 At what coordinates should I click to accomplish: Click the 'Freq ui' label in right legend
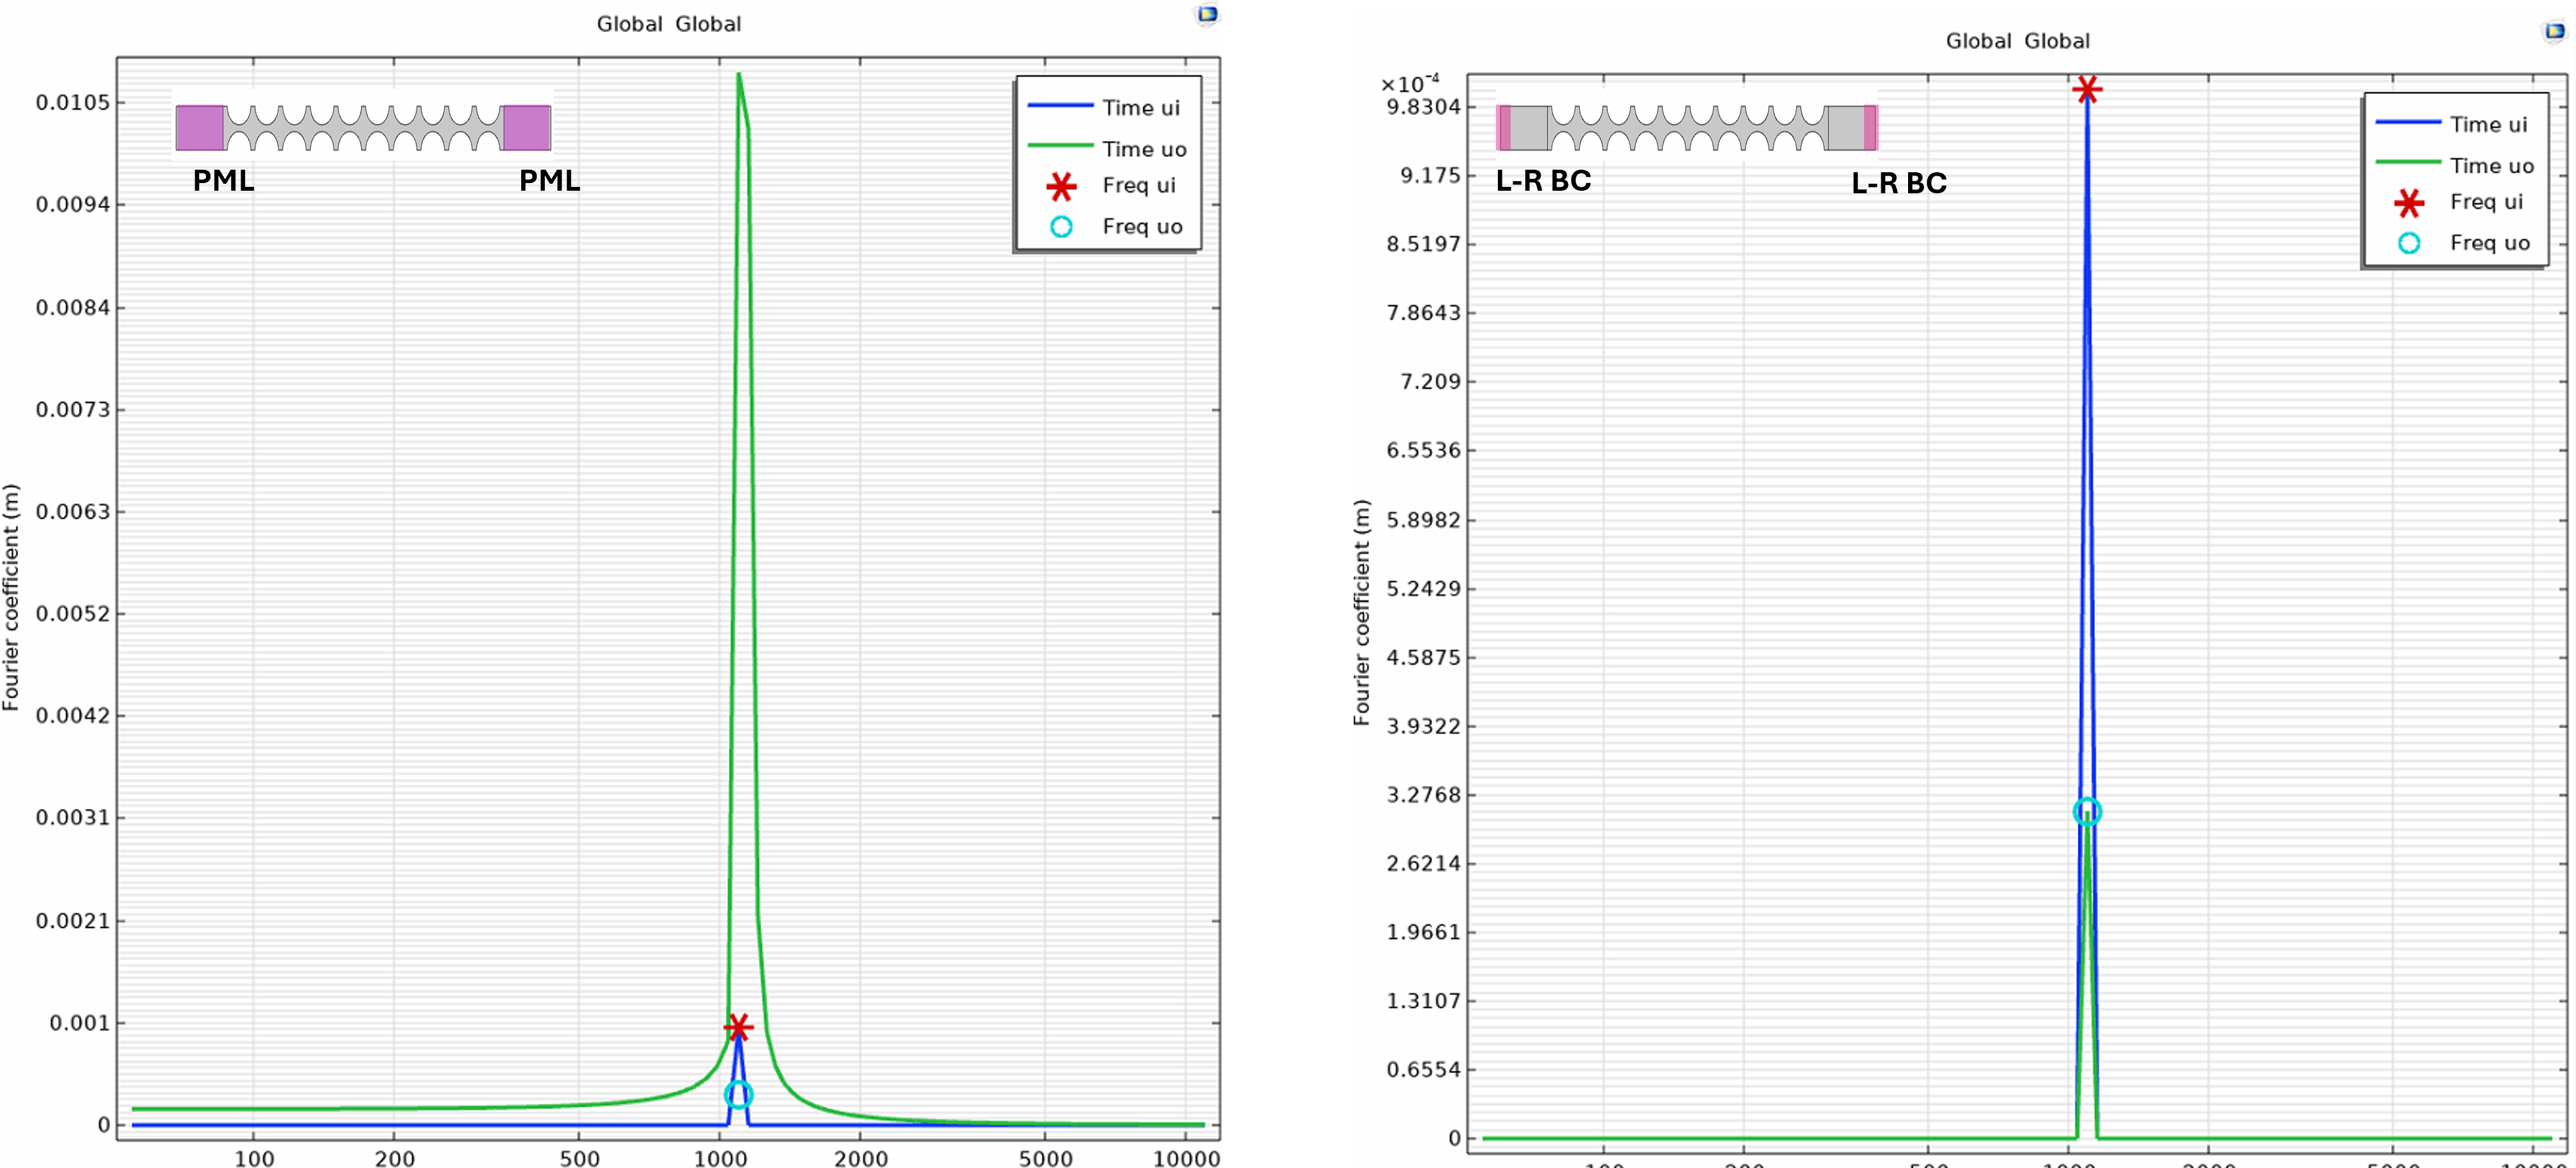coord(2486,202)
